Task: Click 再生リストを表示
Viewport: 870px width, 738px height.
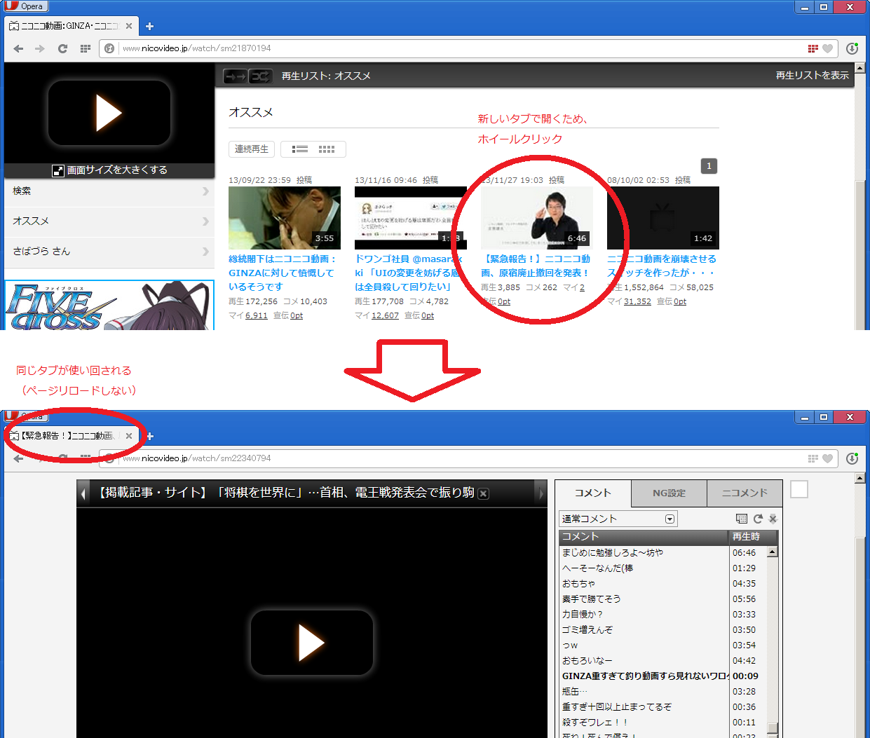Action: 812,76
